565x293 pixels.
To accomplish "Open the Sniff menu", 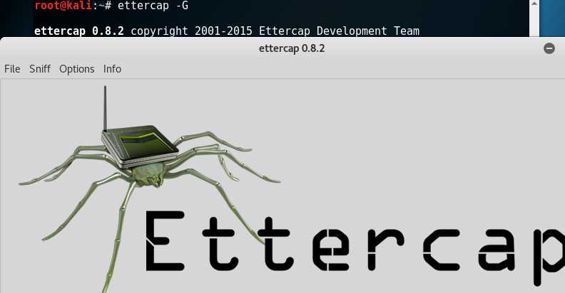I will pyautogui.click(x=40, y=68).
